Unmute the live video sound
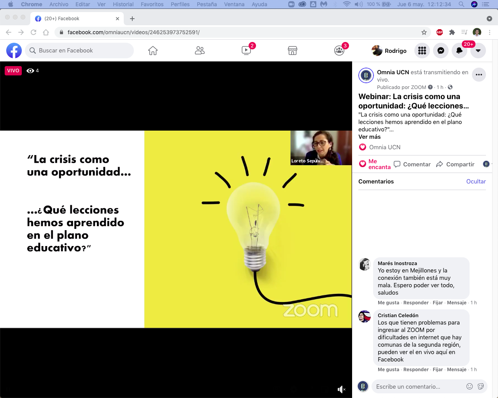The width and height of the screenshot is (498, 398). pos(341,389)
